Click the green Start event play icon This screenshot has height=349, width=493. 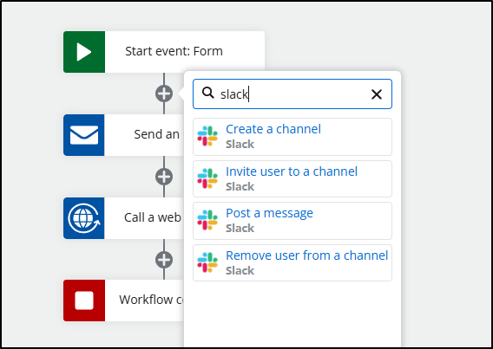(x=84, y=52)
